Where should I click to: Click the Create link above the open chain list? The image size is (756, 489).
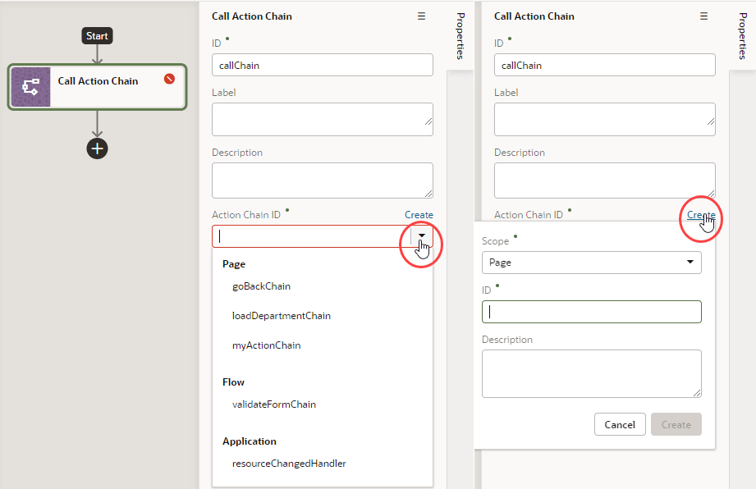[x=419, y=215]
